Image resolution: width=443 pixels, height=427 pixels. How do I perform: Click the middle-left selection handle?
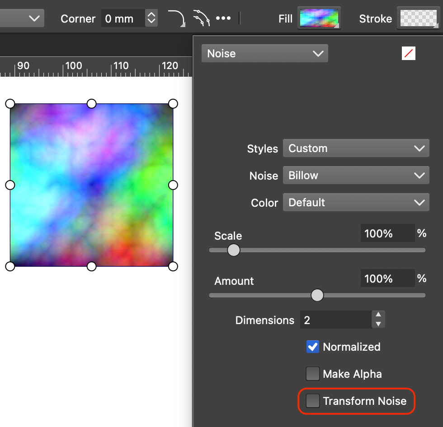(x=10, y=185)
